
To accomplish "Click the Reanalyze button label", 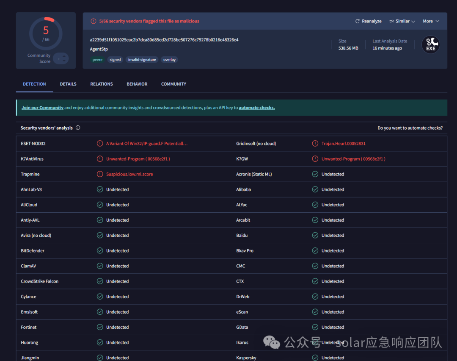I will [x=372, y=21].
